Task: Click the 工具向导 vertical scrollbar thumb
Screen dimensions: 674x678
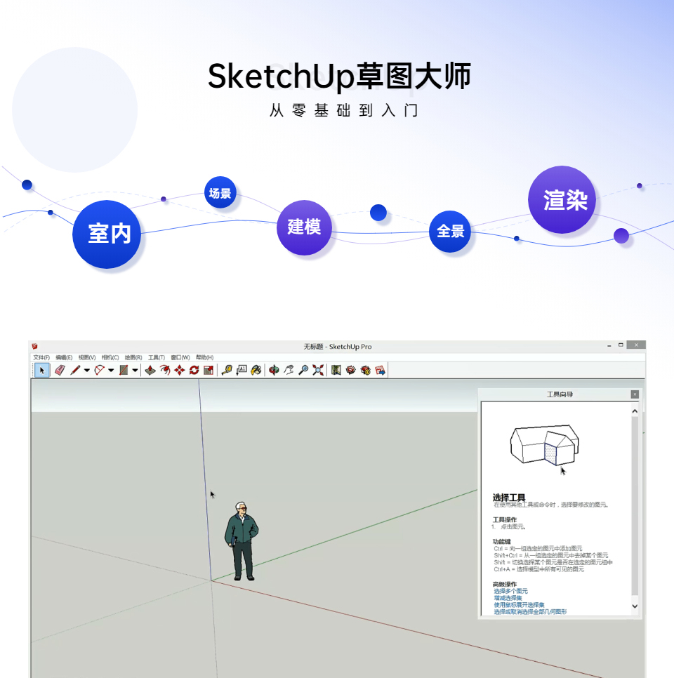Action: [x=635, y=506]
